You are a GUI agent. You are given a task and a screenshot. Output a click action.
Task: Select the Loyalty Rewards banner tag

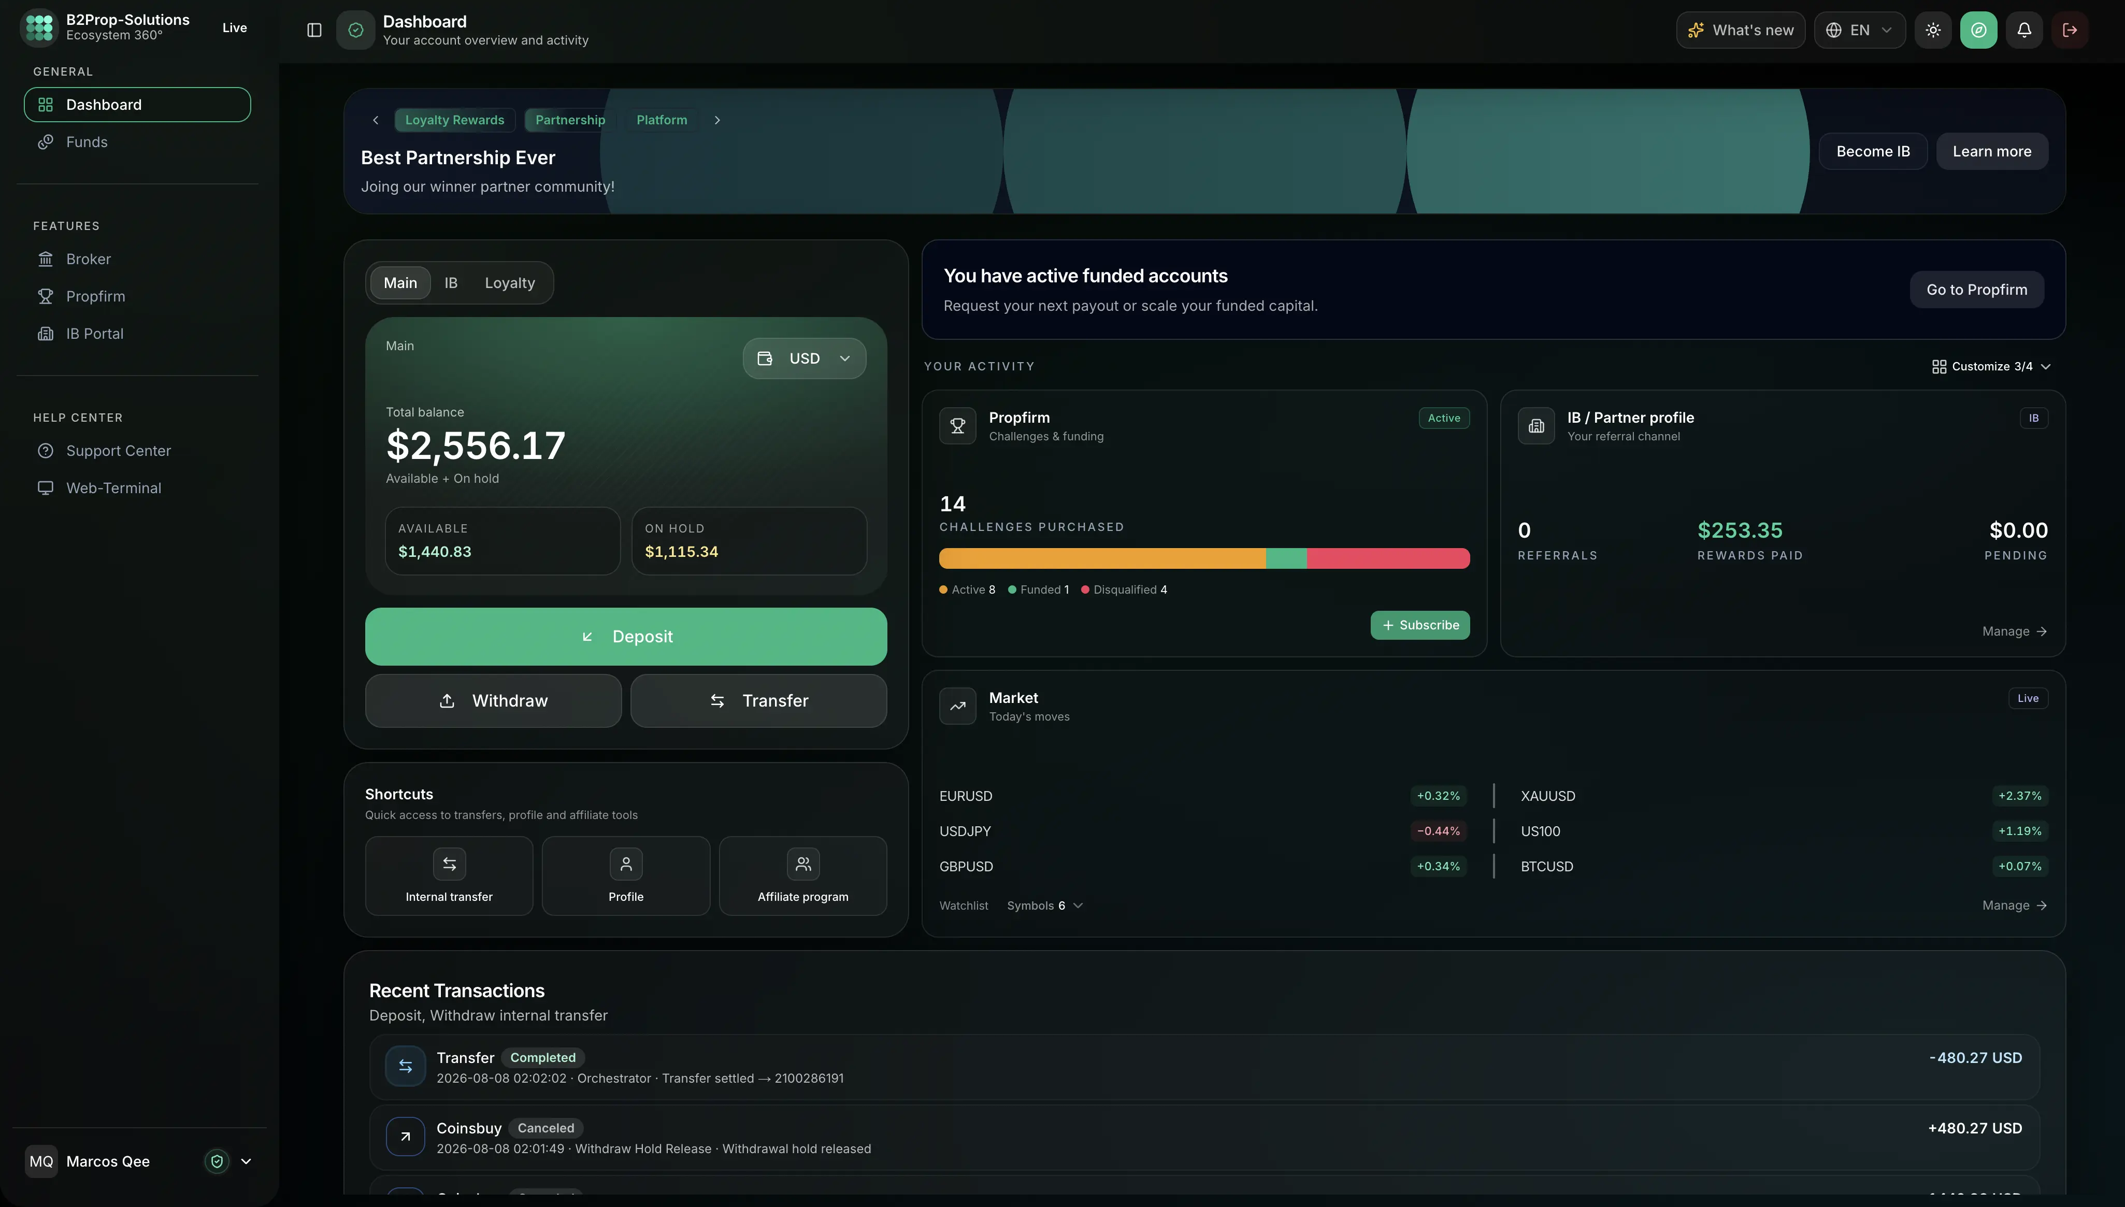455,120
